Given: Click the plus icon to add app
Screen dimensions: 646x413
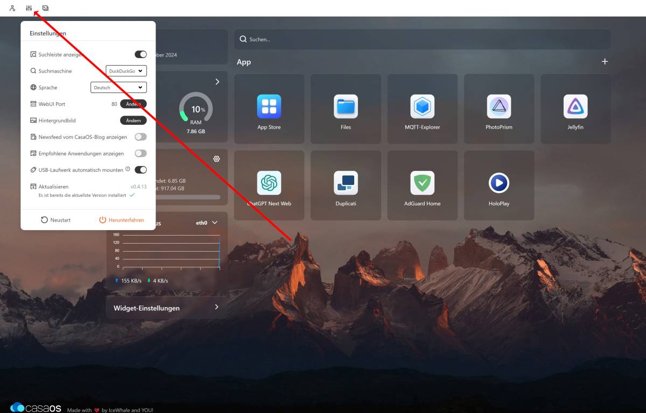Looking at the screenshot, I should click(605, 62).
